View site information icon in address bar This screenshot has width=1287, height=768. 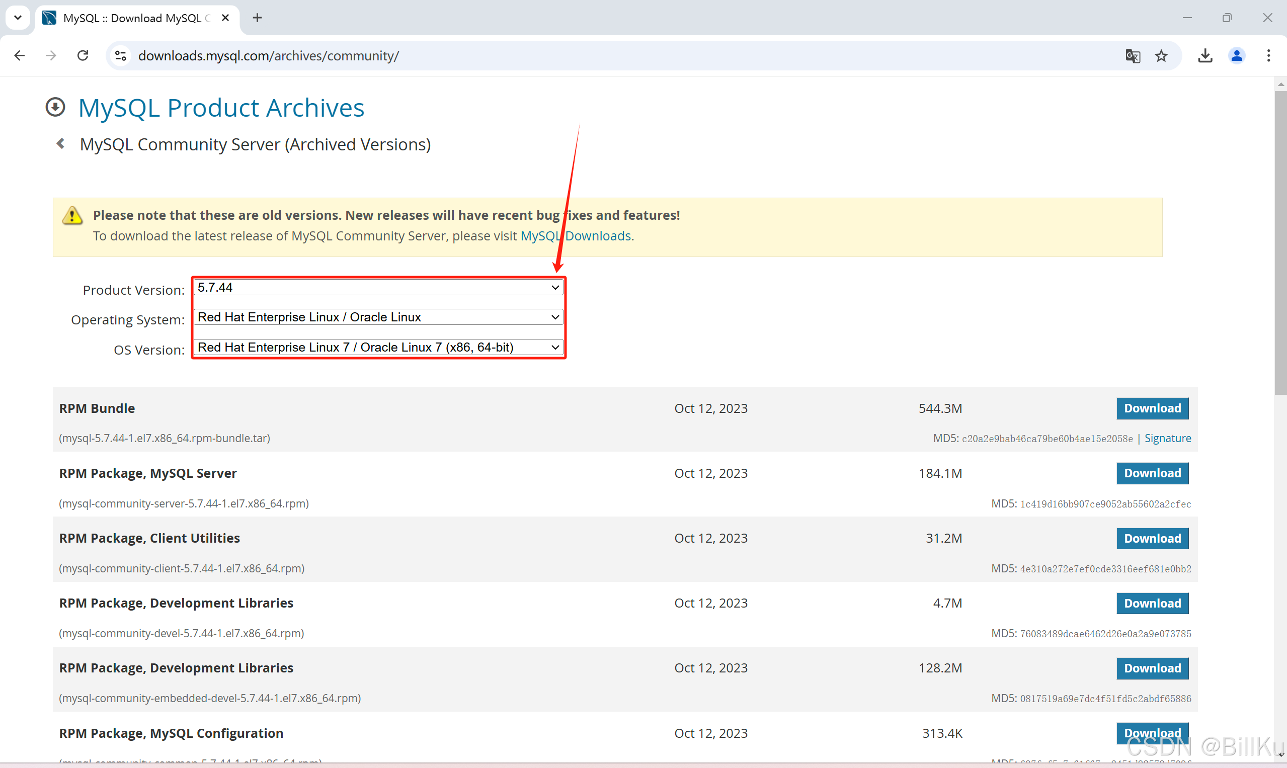pos(121,55)
